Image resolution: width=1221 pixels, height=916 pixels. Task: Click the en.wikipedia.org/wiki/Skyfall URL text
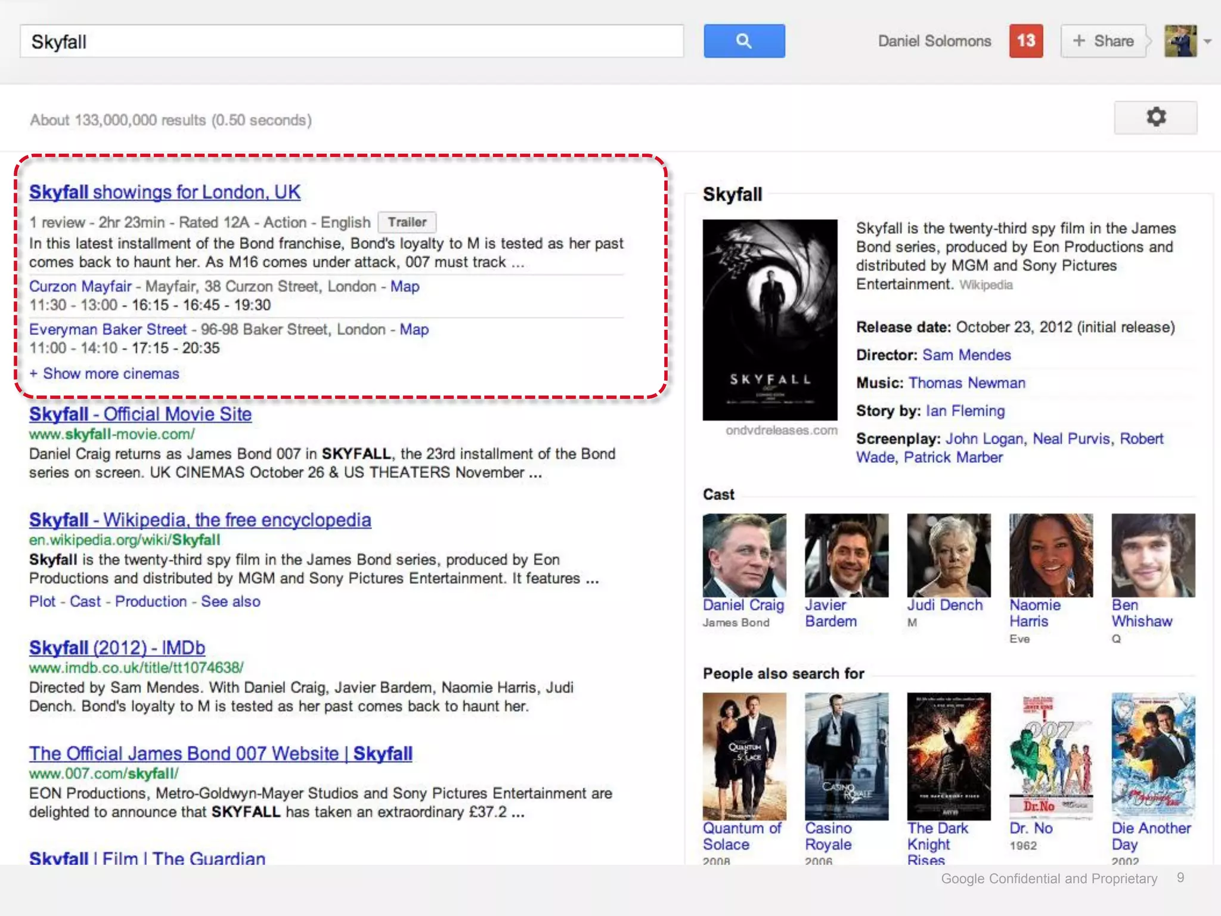[x=125, y=540]
